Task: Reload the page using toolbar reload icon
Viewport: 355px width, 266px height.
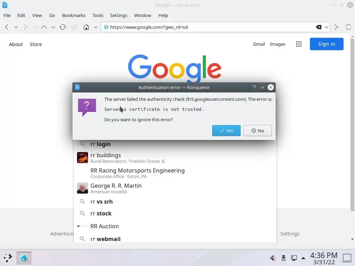Action: (x=63, y=27)
